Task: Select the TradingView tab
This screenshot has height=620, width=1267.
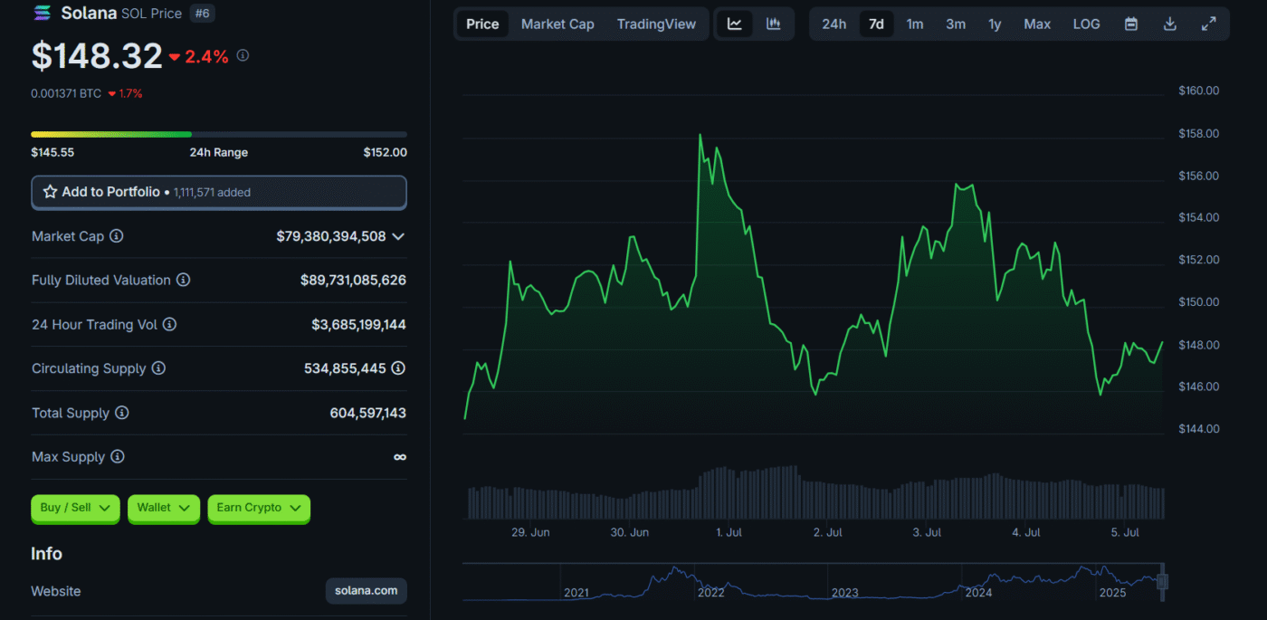Action: pos(656,24)
